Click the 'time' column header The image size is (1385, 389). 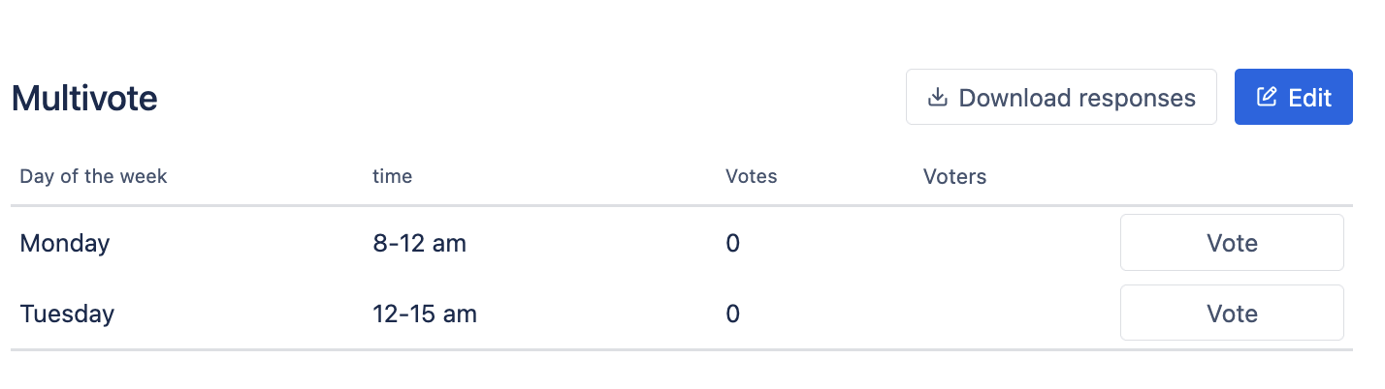(392, 177)
